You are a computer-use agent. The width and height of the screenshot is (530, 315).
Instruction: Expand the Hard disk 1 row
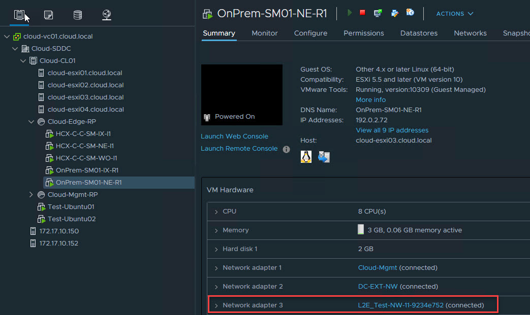point(216,249)
